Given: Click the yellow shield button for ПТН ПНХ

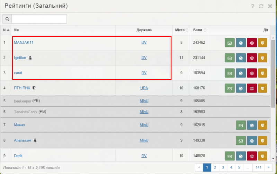Looking at the screenshot, I should pyautogui.click(x=262, y=88).
